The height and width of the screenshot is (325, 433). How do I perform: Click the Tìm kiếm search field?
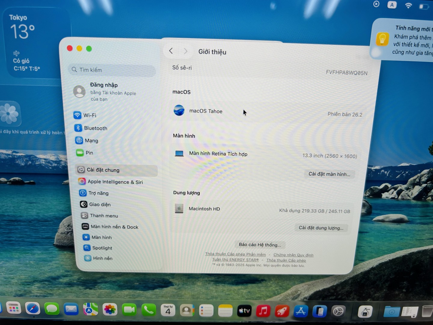tap(114, 70)
